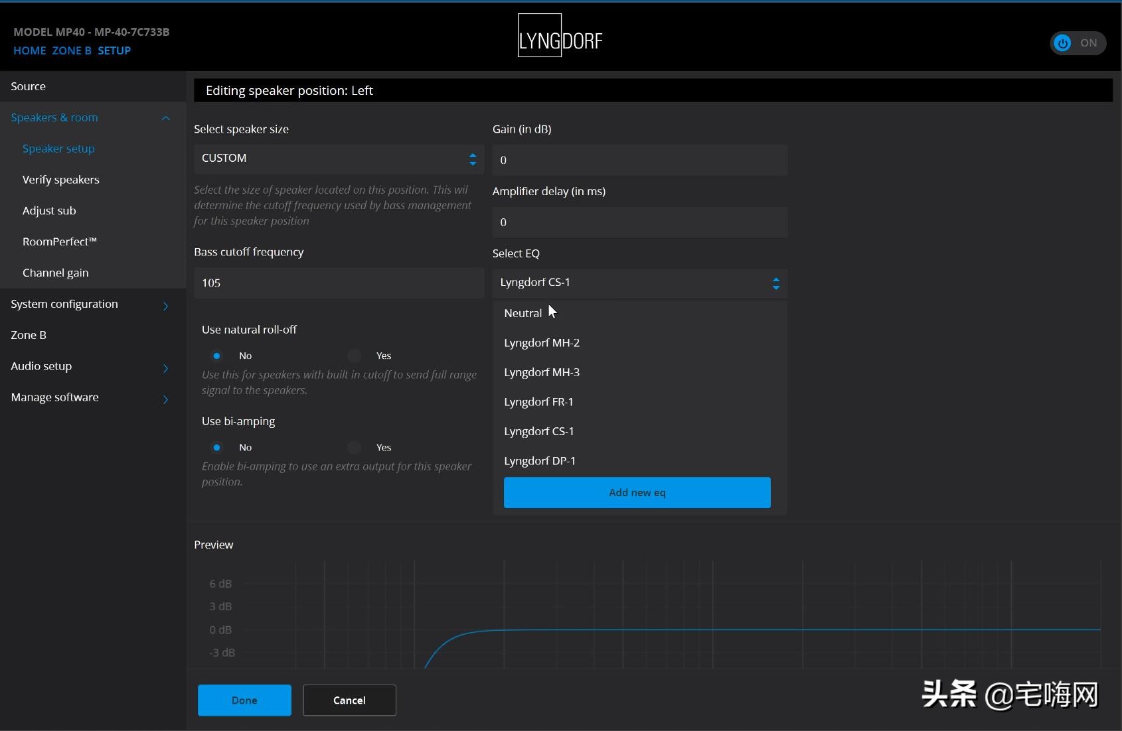Select No for natural roll-off
Viewport: 1122px width, 731px height.
click(x=217, y=356)
